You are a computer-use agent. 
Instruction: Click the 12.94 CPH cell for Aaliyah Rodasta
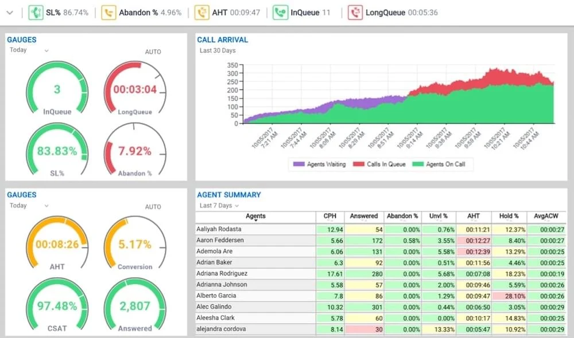(x=330, y=230)
